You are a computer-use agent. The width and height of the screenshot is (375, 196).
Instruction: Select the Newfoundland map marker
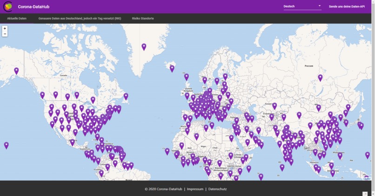[x=126, y=97]
